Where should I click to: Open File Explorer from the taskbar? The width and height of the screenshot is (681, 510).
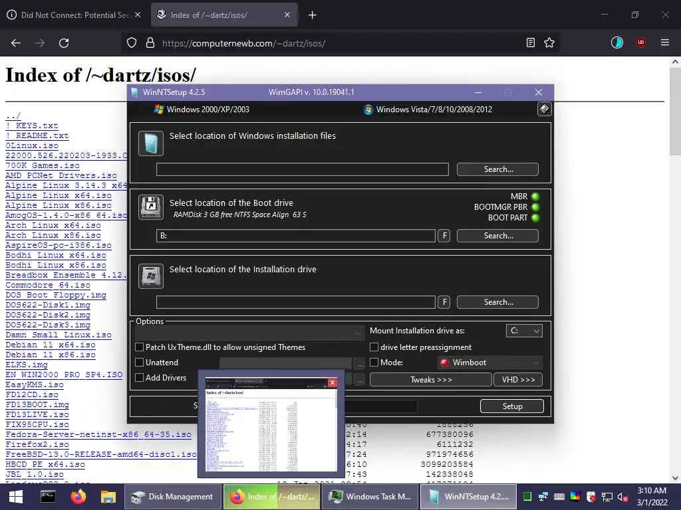point(108,497)
